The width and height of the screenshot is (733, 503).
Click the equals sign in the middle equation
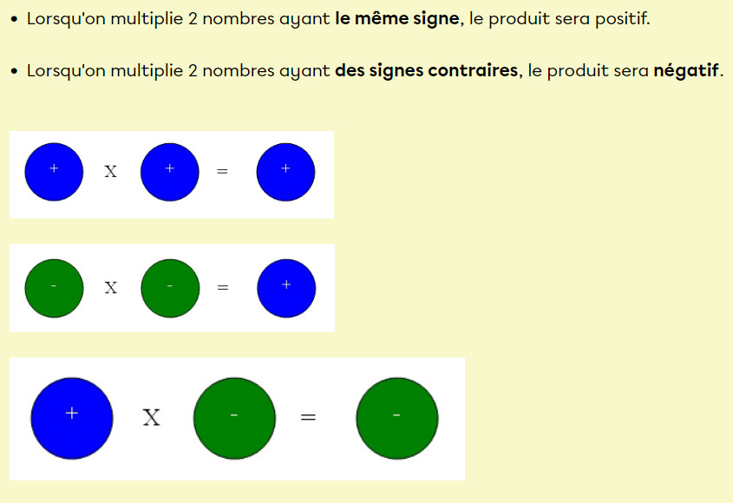point(223,288)
